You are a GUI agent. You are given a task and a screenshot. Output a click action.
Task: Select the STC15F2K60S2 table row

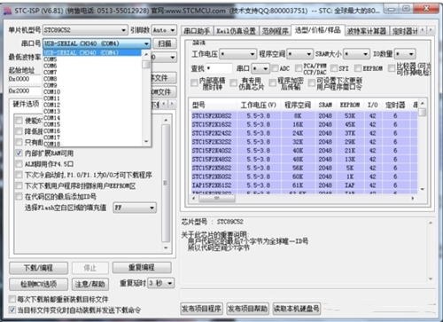(304, 177)
